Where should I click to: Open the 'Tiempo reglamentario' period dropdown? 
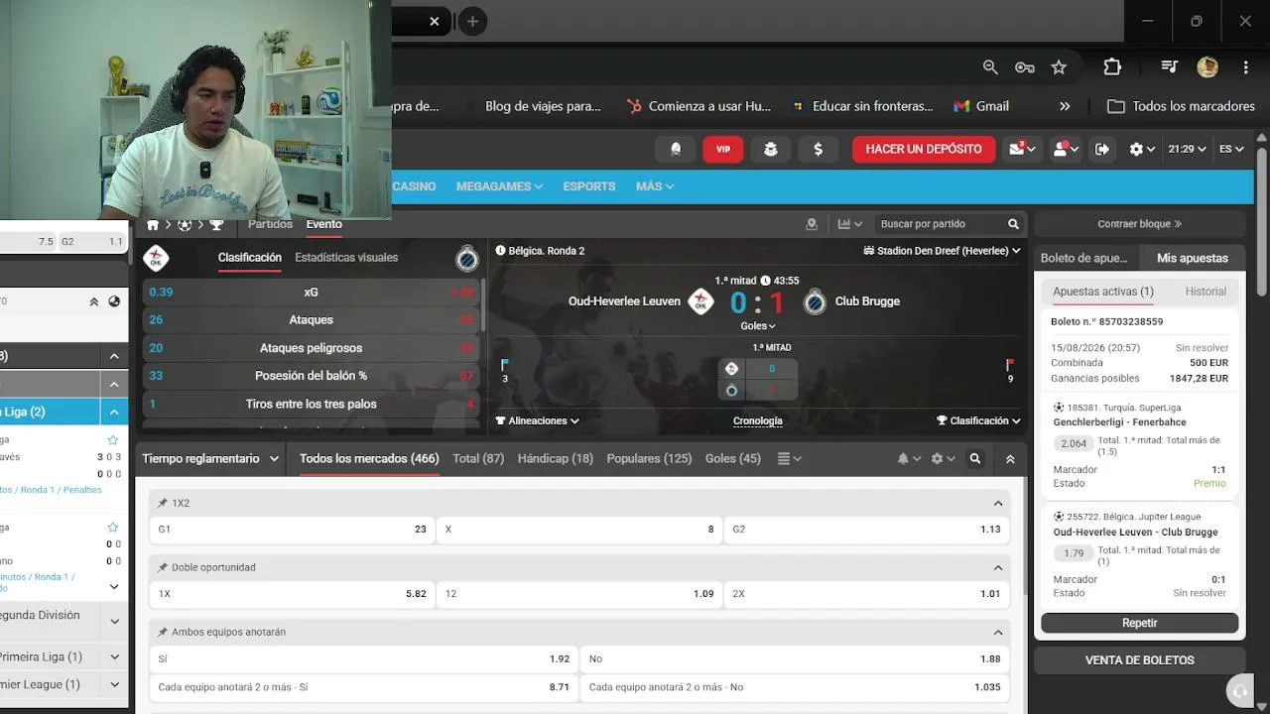(209, 458)
